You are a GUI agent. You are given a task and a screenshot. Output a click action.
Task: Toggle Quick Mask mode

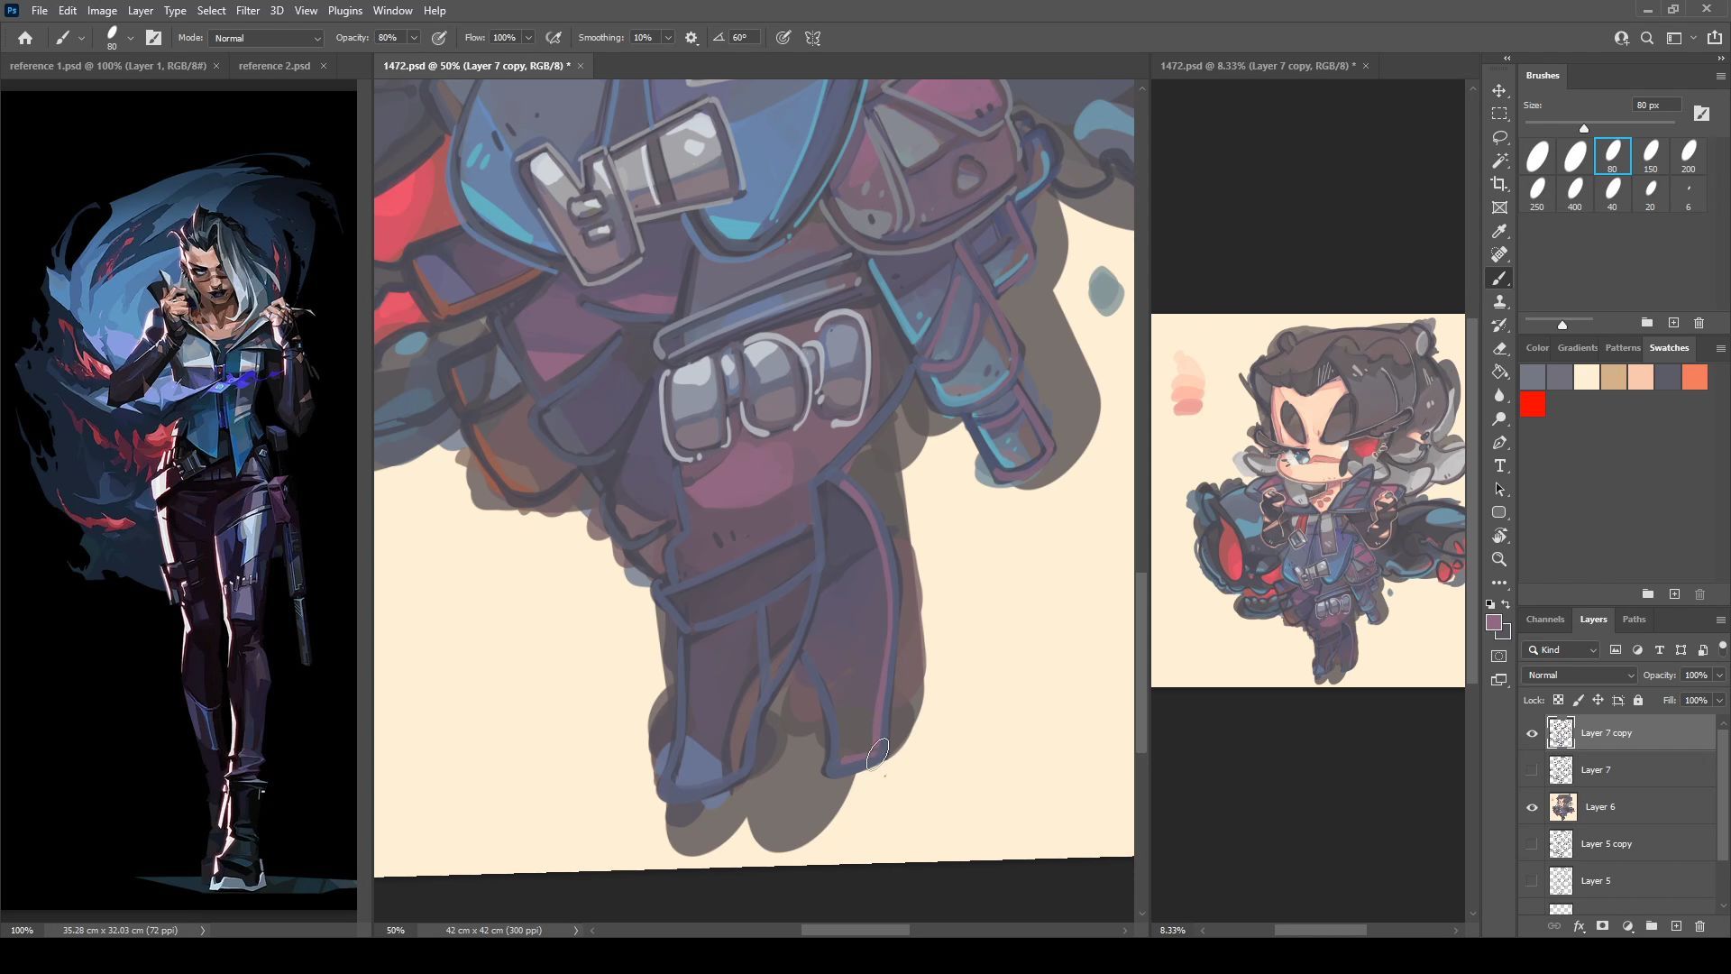coord(1499,657)
